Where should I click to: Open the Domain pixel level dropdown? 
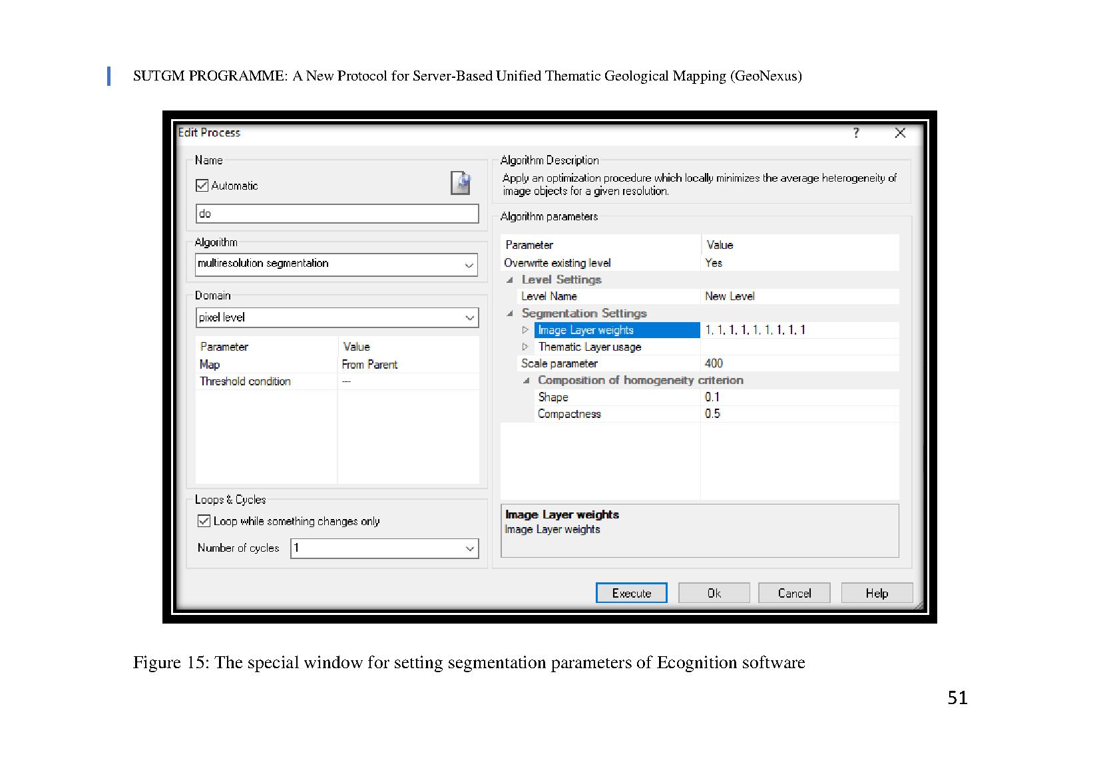(469, 318)
